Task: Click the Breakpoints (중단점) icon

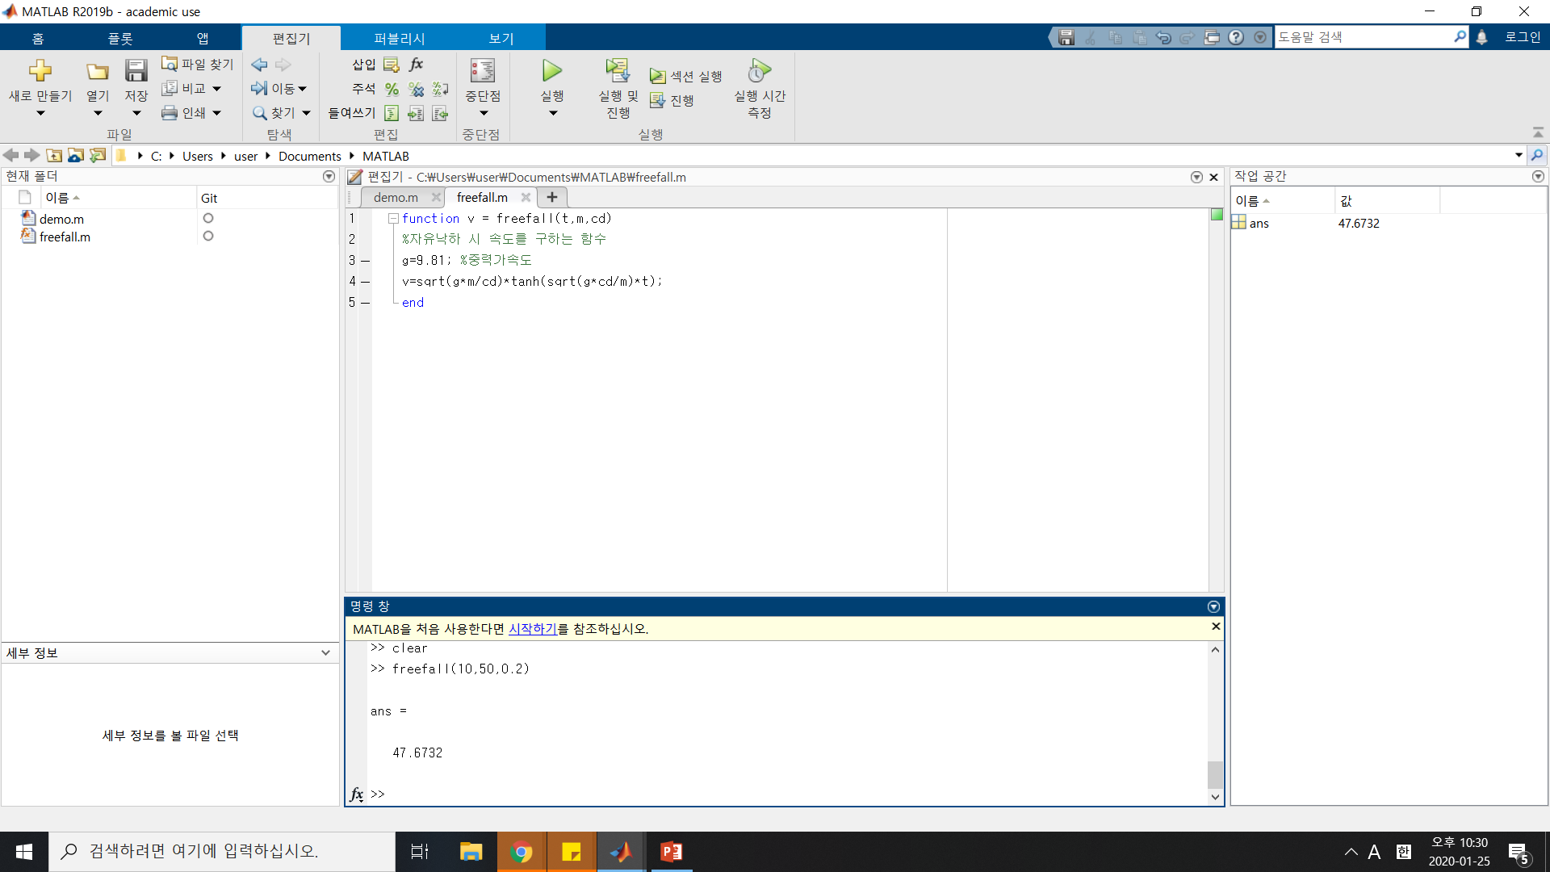Action: [483, 71]
